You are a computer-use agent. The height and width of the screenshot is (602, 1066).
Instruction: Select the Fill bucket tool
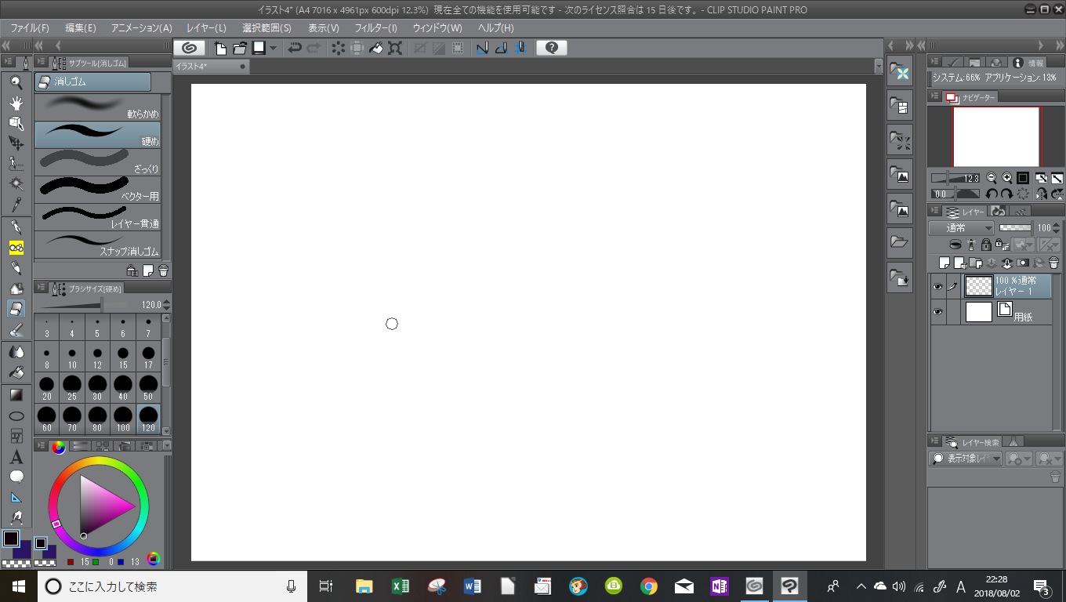pos(16,372)
